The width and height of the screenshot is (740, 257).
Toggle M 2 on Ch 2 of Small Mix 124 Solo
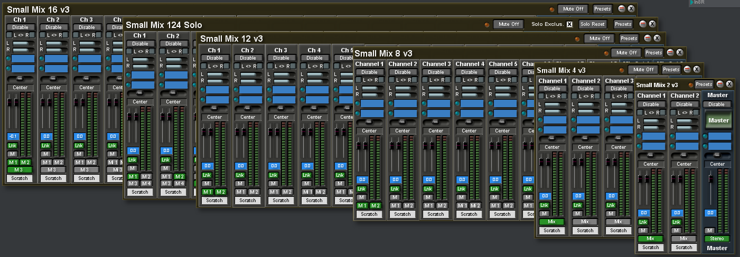click(x=180, y=176)
